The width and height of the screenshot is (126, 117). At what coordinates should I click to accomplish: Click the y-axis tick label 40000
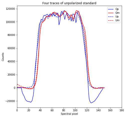[x=11, y=61]
